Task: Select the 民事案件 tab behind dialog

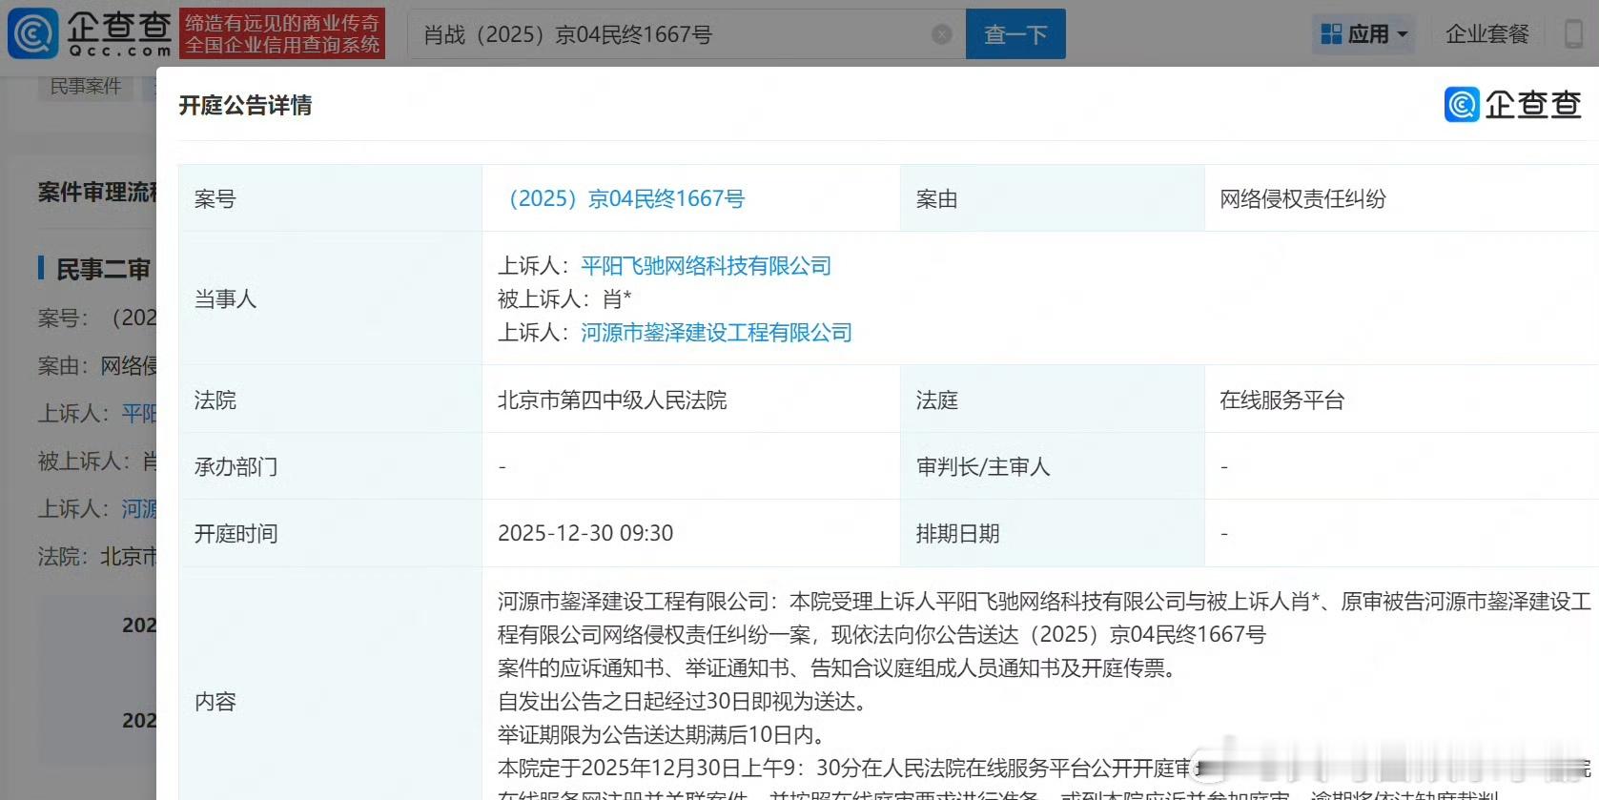Action: pos(86,86)
